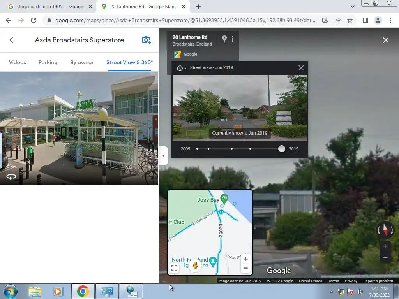Click Joss Bay marker on minimap
The width and height of the screenshot is (399, 299).
224,198
